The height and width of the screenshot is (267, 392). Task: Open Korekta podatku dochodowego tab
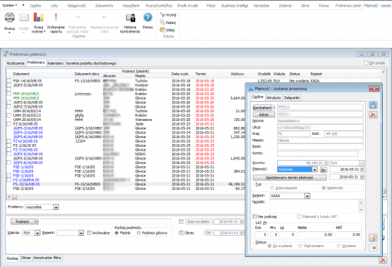pos(91,63)
